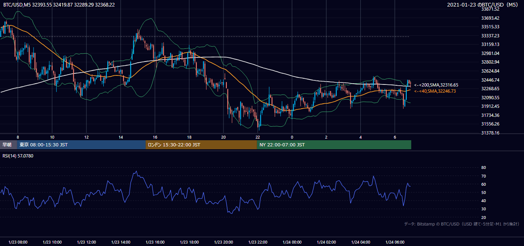Select the 31556.26 price axis label

[490, 124]
